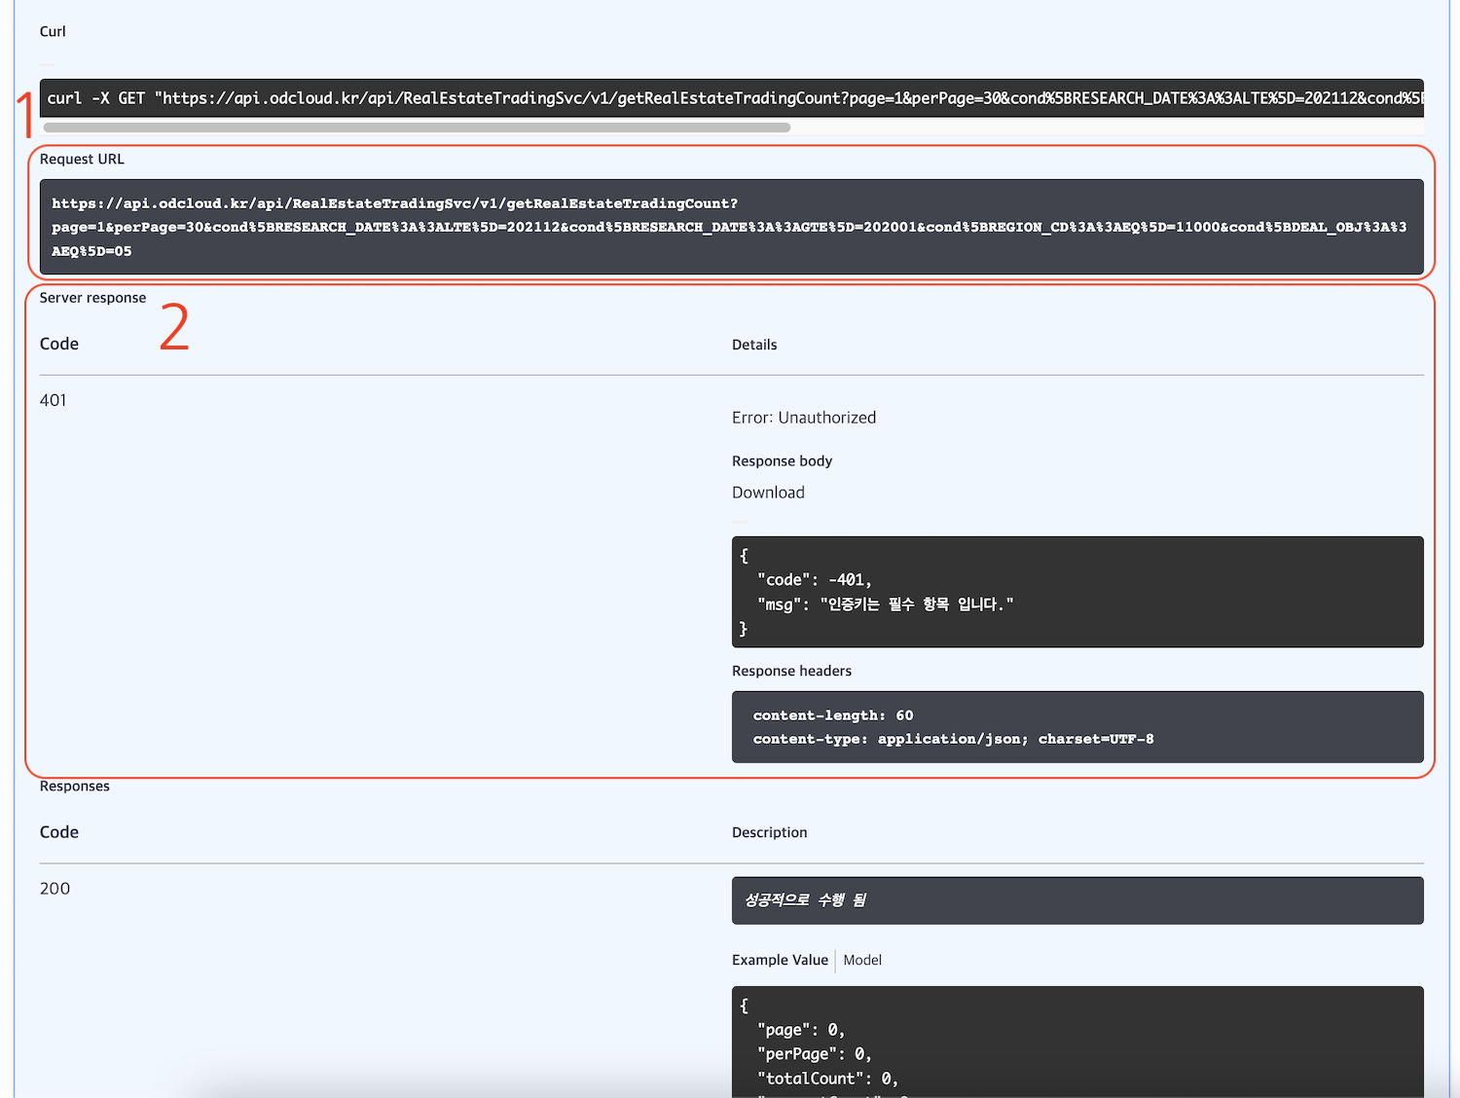
Task: Click the Responses section label
Action: [74, 787]
